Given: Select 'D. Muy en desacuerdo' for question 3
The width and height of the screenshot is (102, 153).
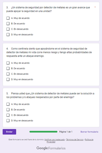Looking at the screenshot, I should [8, 35].
